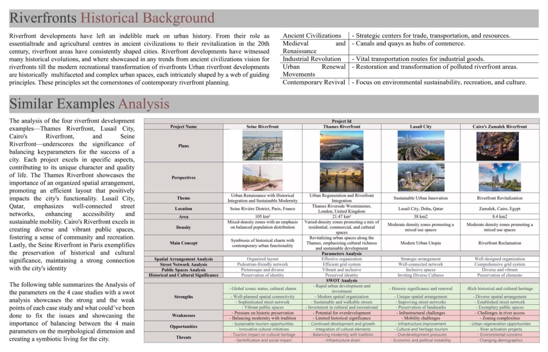Click the Modern Urban Utopia cell
This screenshot has height=352, width=548.
coord(421,243)
